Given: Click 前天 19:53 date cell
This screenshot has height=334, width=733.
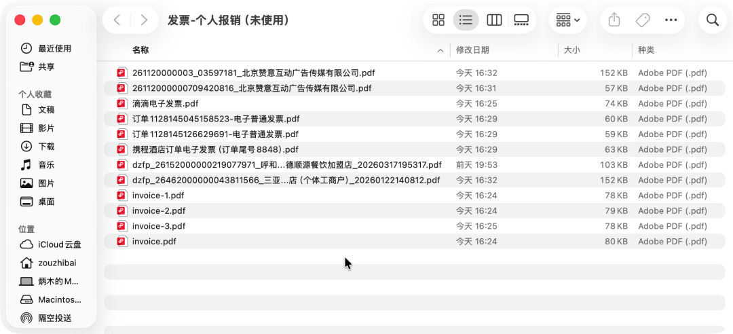Looking at the screenshot, I should [476, 165].
